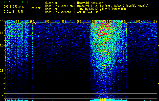
Task: Select antenna value A504HB(yagi 4el)
Action: click(x=89, y=12)
